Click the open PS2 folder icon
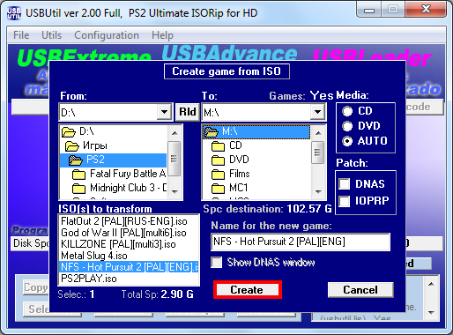Image resolution: width=453 pixels, height=335 pixels. click(76, 160)
